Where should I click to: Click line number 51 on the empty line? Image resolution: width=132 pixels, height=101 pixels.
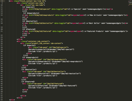(2, 94)
